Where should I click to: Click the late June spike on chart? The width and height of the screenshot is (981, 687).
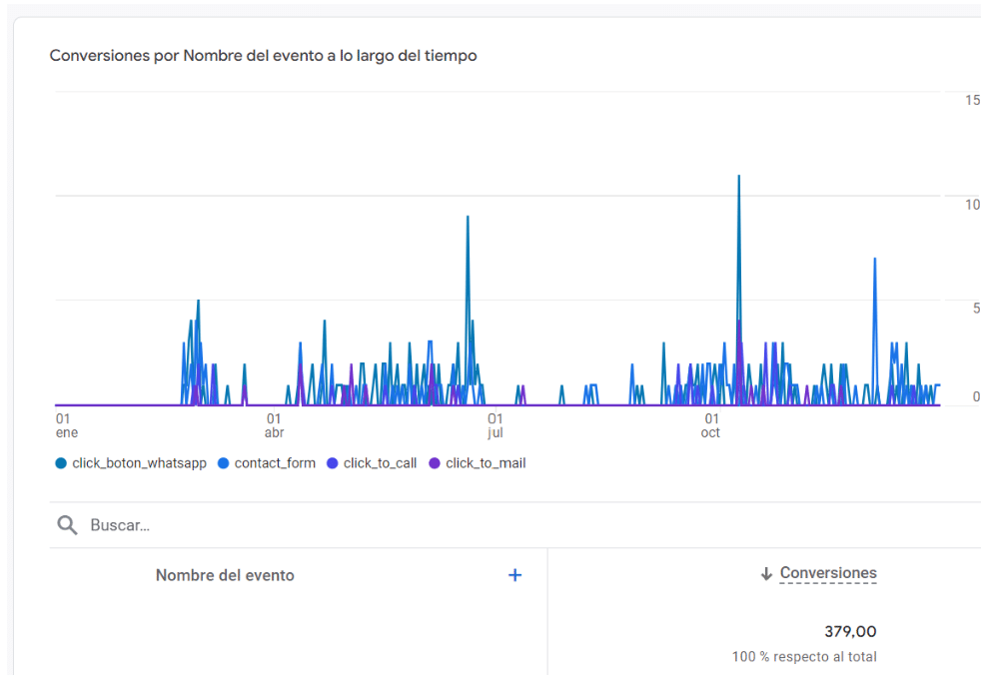coord(468,219)
